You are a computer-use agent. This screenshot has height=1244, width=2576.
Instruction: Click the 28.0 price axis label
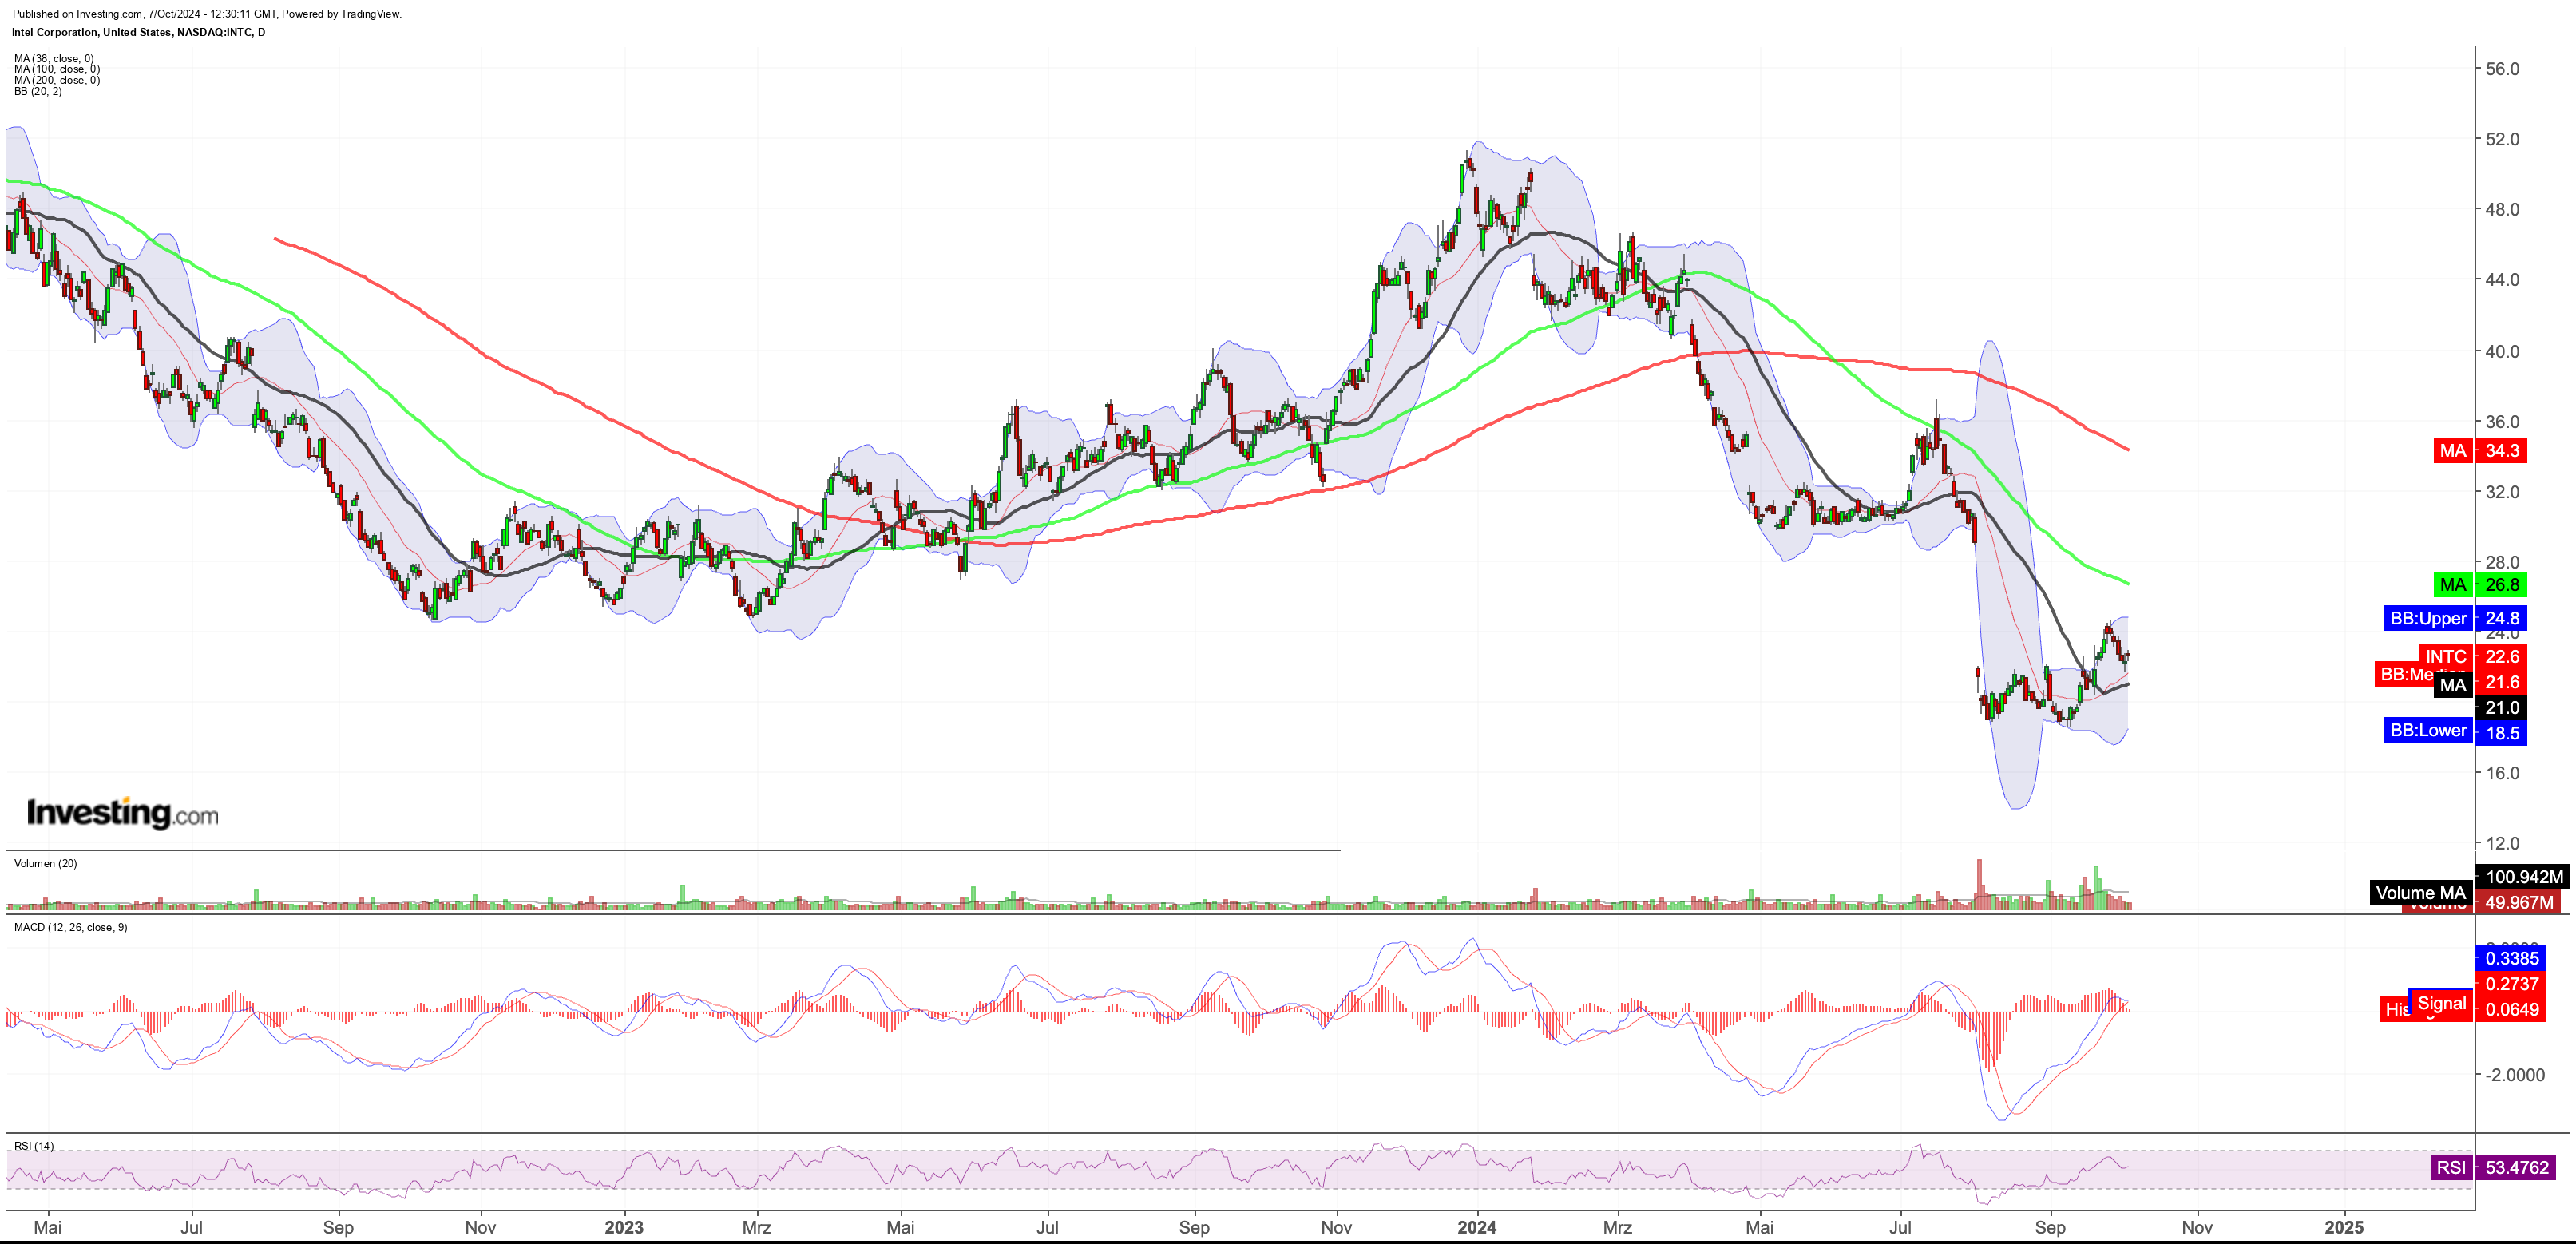(x=2502, y=562)
